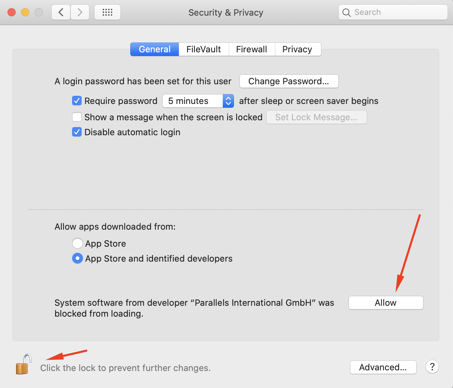Screen dimensions: 453x388
Task: Open the help question mark button
Action: click(x=432, y=367)
